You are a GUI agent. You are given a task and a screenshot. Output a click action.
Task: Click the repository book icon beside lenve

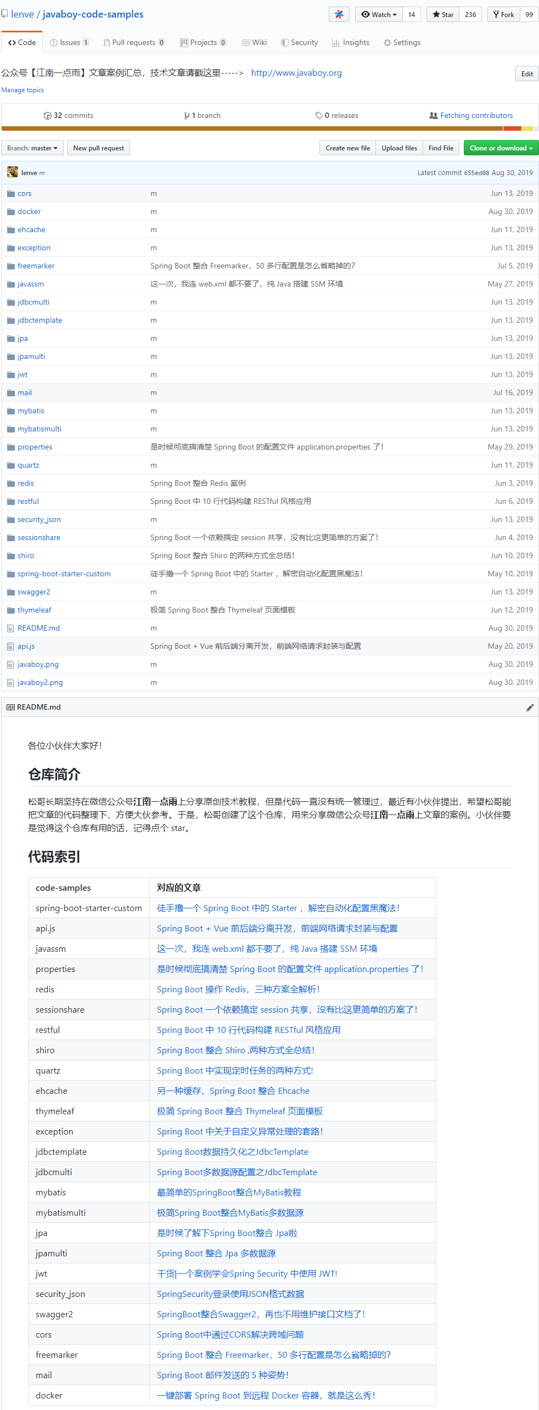click(x=4, y=14)
